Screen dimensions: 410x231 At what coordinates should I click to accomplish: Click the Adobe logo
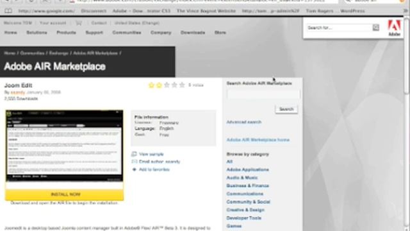(x=394, y=28)
